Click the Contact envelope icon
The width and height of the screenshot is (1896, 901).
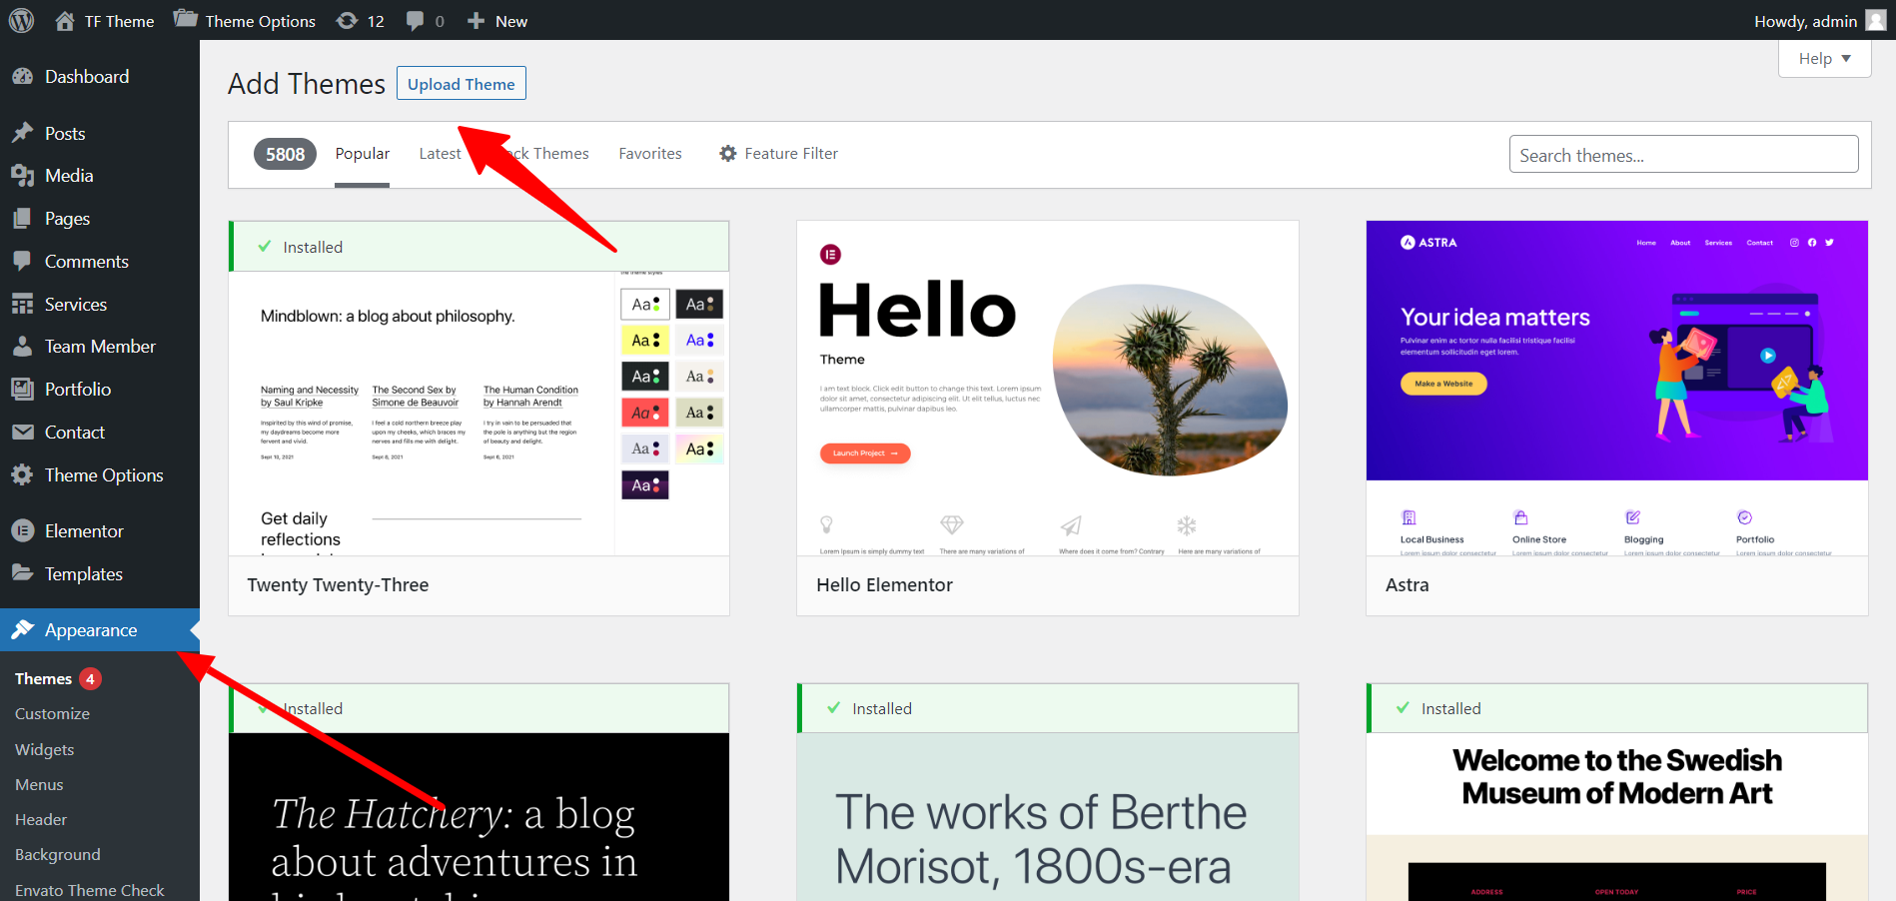(22, 433)
